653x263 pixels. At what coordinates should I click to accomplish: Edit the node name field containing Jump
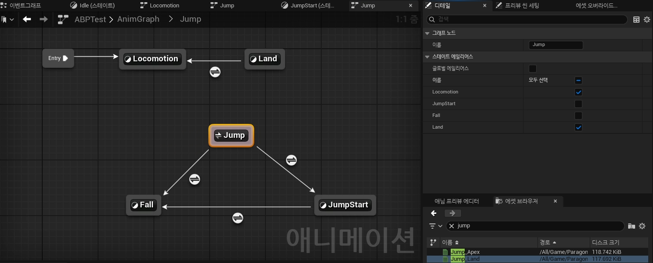556,45
